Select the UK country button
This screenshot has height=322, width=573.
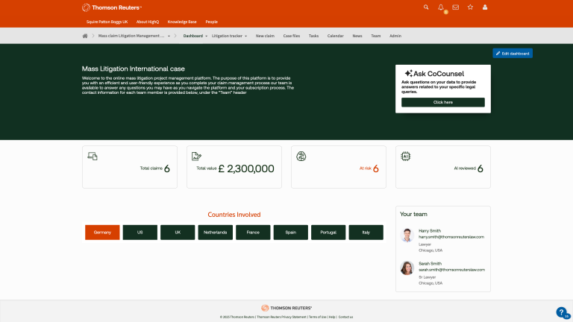[x=178, y=233]
